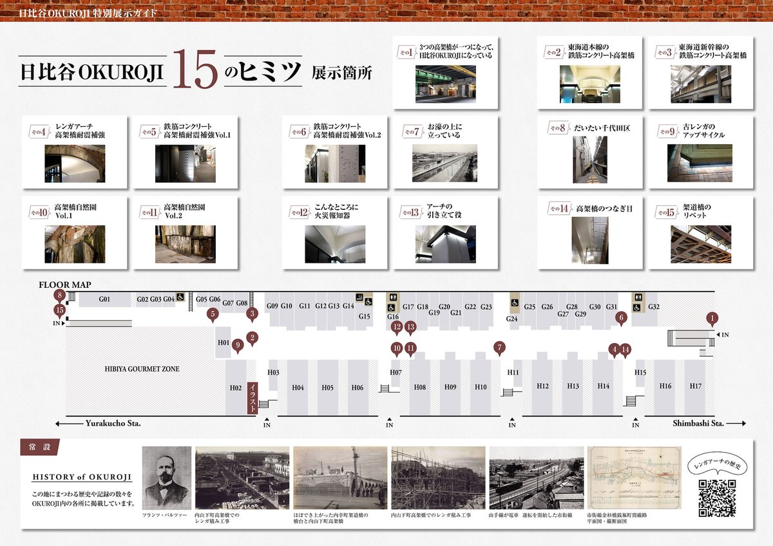Click map pin number 15

point(60,312)
